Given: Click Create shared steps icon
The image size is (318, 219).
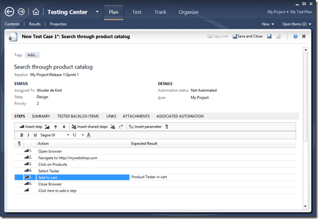Looking at the screenshot, I should pos(113,127).
